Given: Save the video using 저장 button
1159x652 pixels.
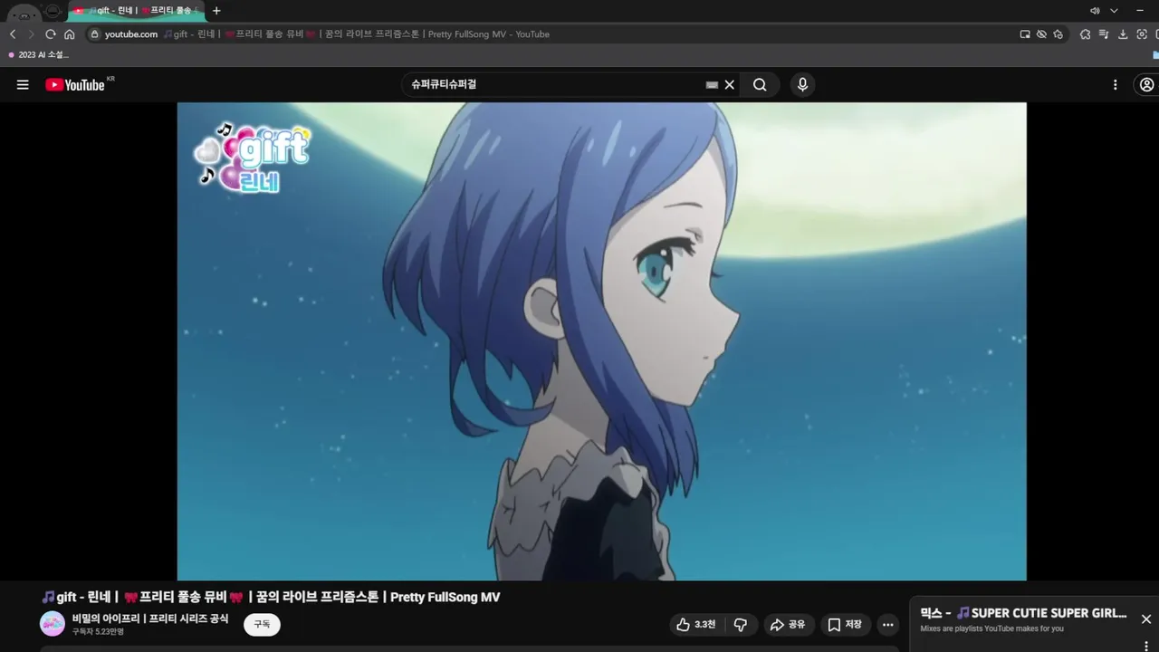Looking at the screenshot, I should [846, 625].
